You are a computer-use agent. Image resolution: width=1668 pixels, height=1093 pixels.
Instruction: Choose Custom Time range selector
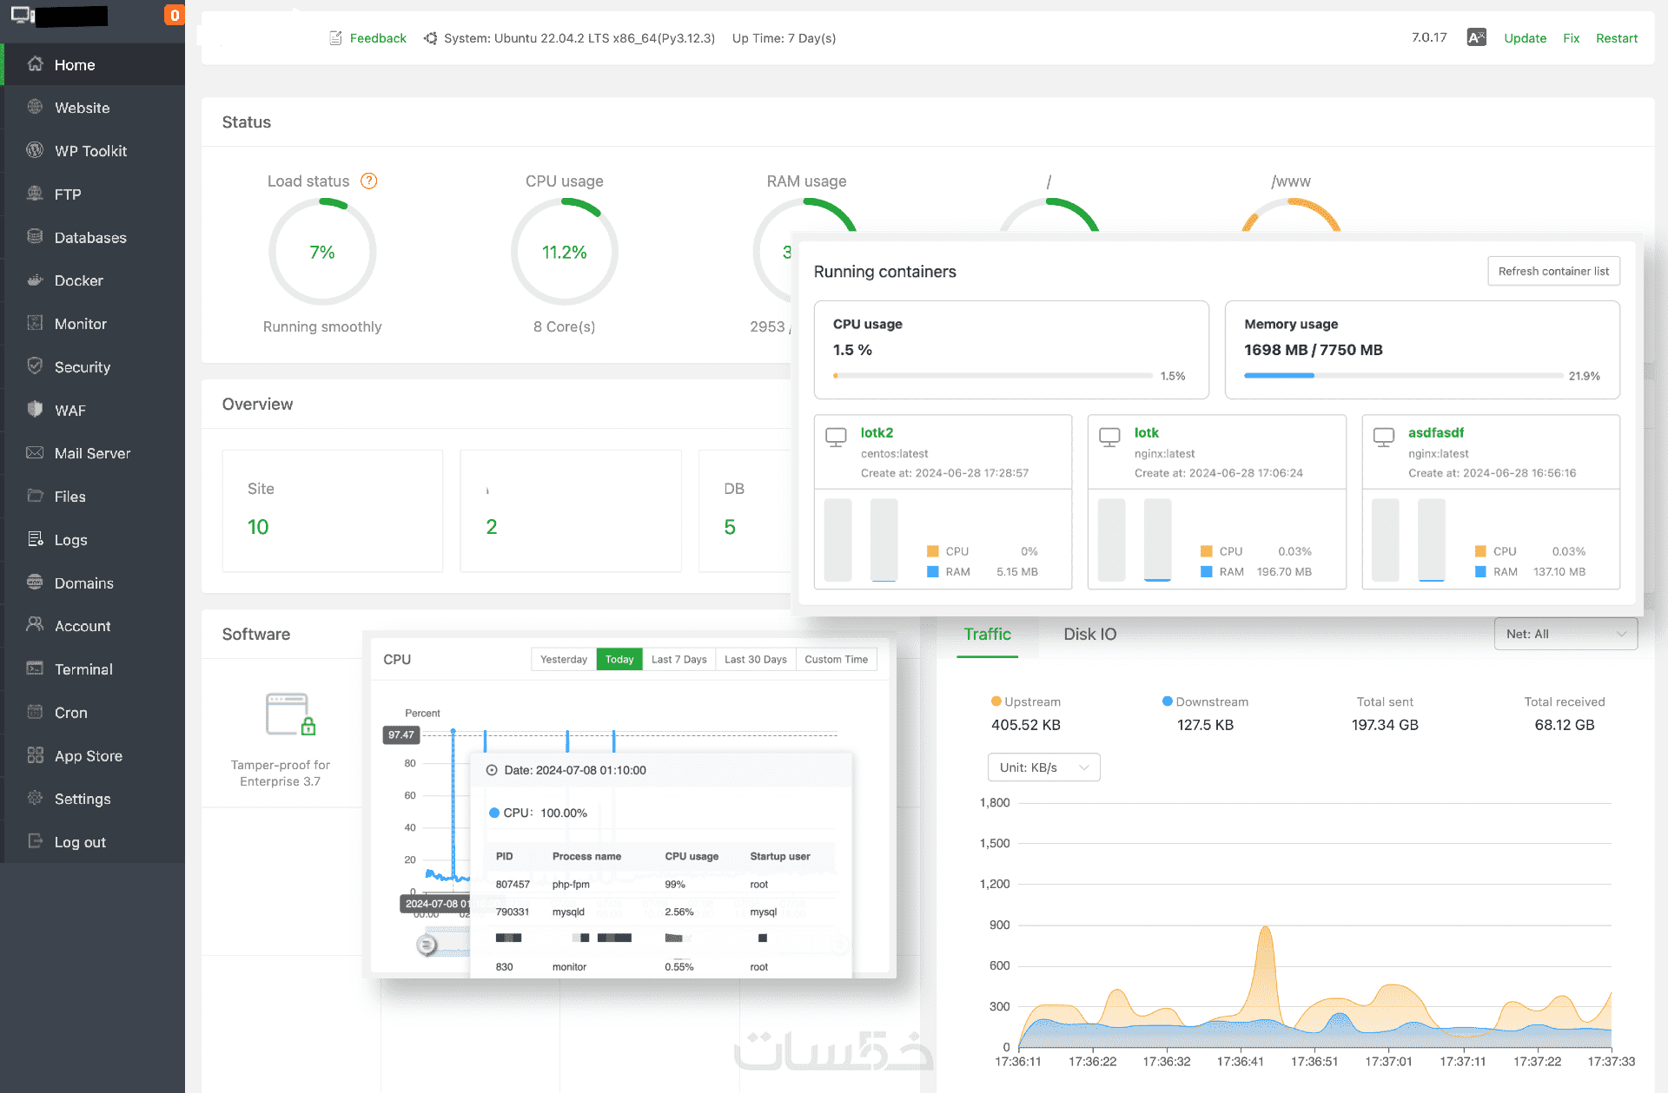click(x=836, y=660)
